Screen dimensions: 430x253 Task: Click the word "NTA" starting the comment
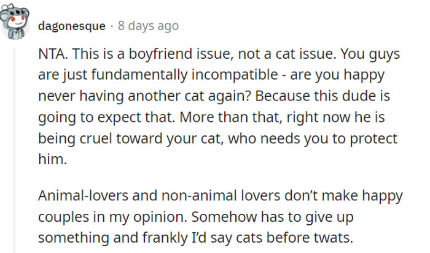pyautogui.click(x=50, y=54)
